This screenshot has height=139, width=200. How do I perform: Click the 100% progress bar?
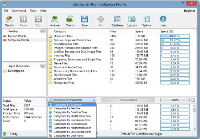[x=175, y=100]
